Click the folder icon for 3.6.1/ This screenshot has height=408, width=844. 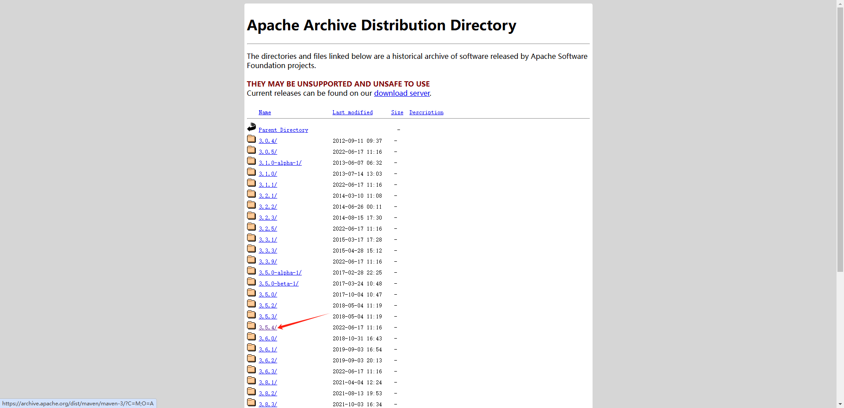coord(251,347)
